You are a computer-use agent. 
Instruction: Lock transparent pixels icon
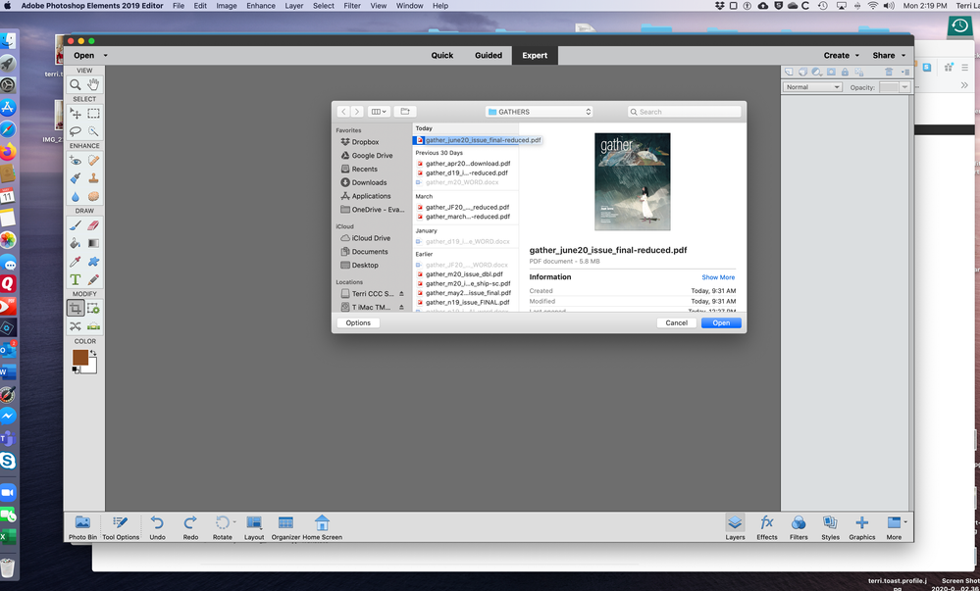tap(858, 72)
